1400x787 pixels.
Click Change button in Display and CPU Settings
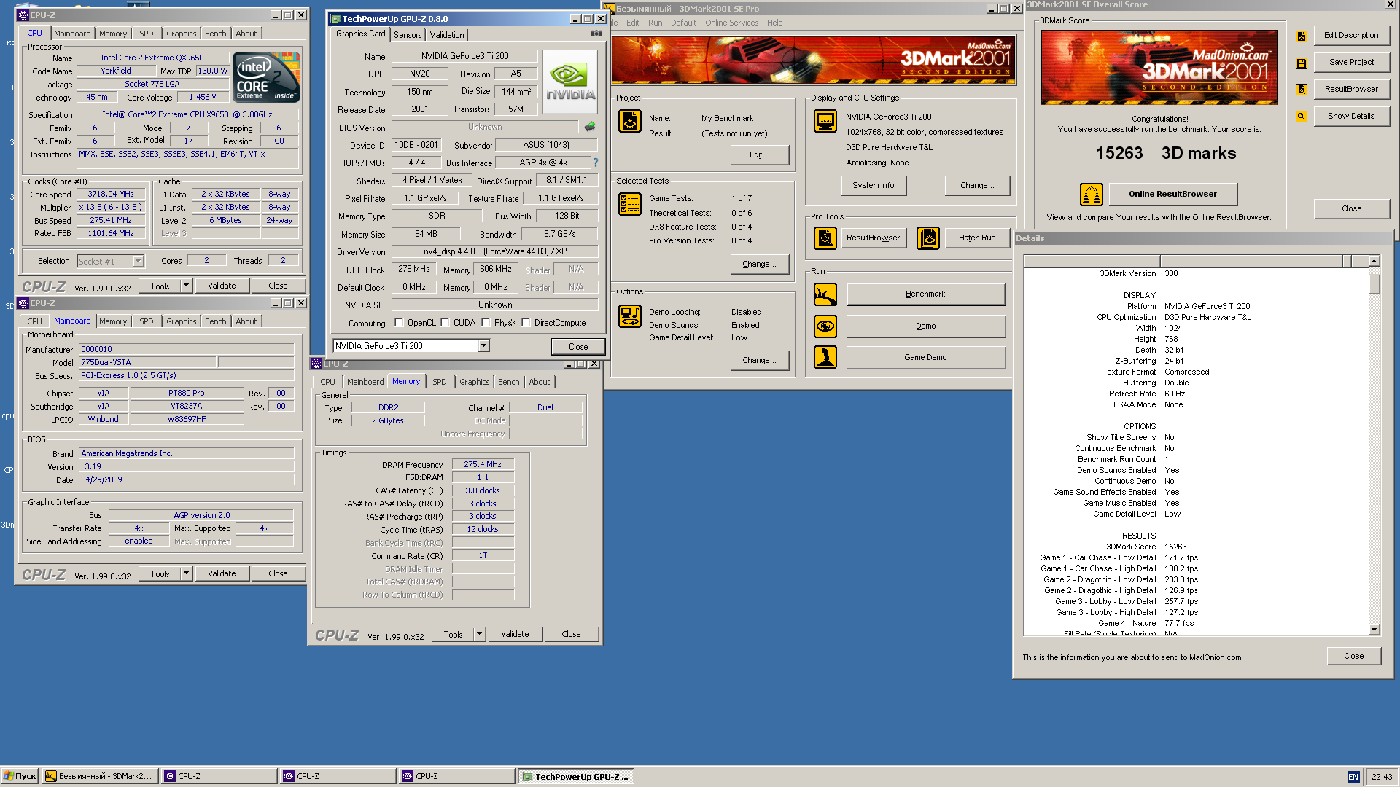[x=977, y=185]
